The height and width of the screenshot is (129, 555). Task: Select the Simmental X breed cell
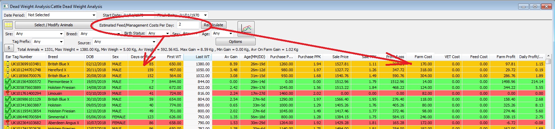tap(65, 117)
